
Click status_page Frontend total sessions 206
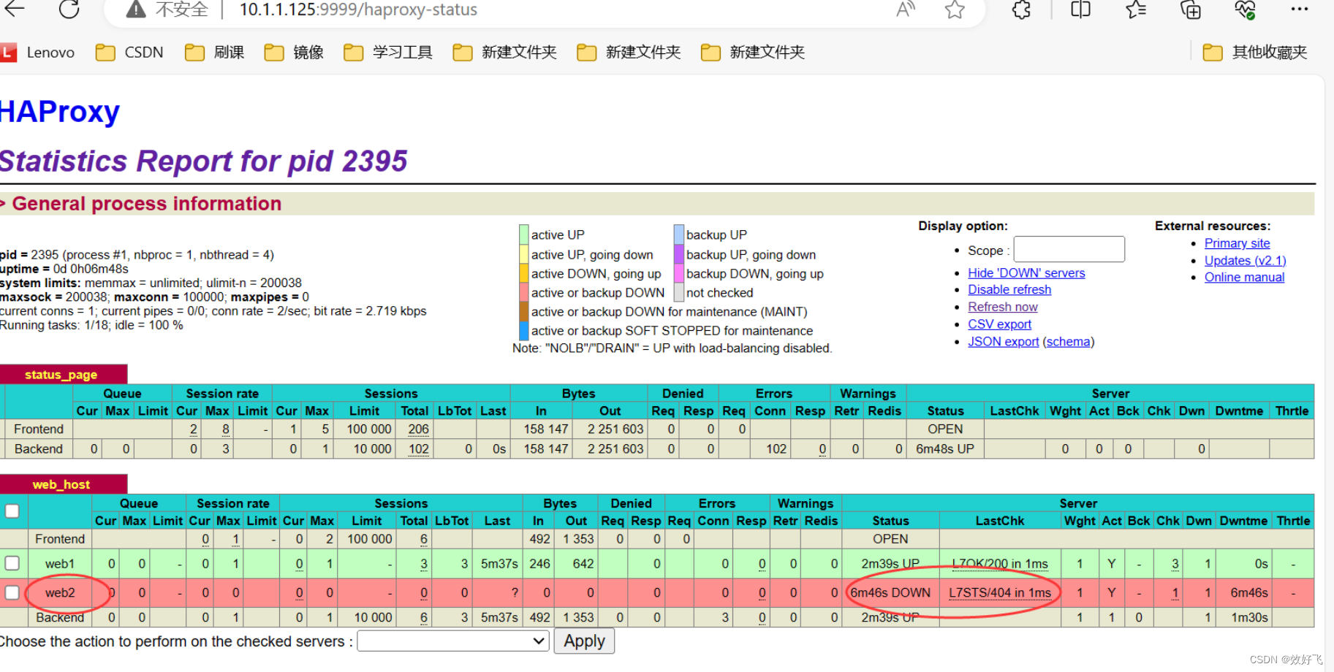418,429
